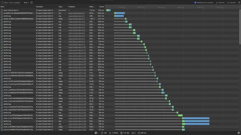The height and width of the screenshot is (135, 241).
Task: Click the long blue bar in cover-3 239 ms row
Action: click(196, 118)
